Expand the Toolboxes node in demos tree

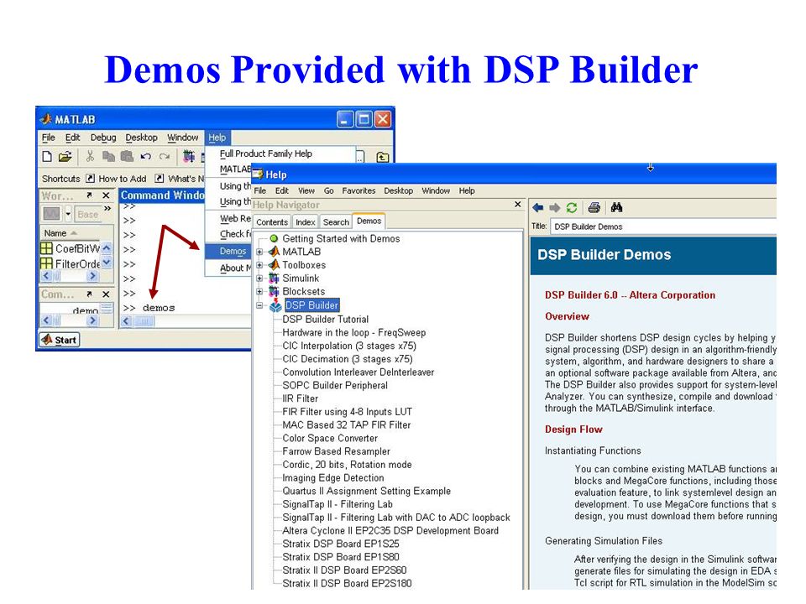pyautogui.click(x=259, y=265)
